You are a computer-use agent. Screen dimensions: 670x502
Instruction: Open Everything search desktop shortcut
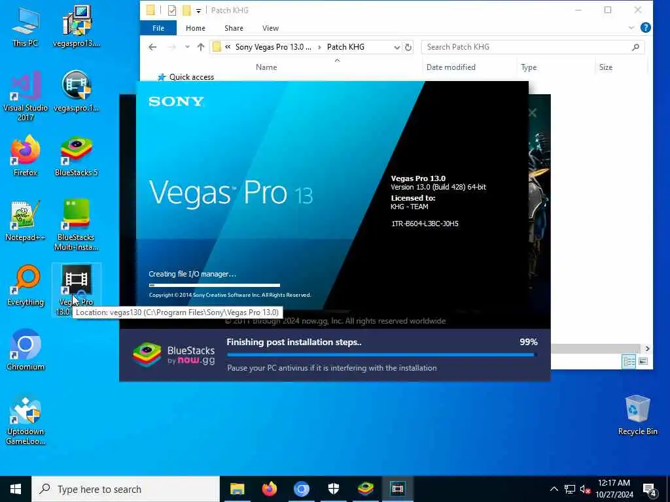[x=26, y=286]
